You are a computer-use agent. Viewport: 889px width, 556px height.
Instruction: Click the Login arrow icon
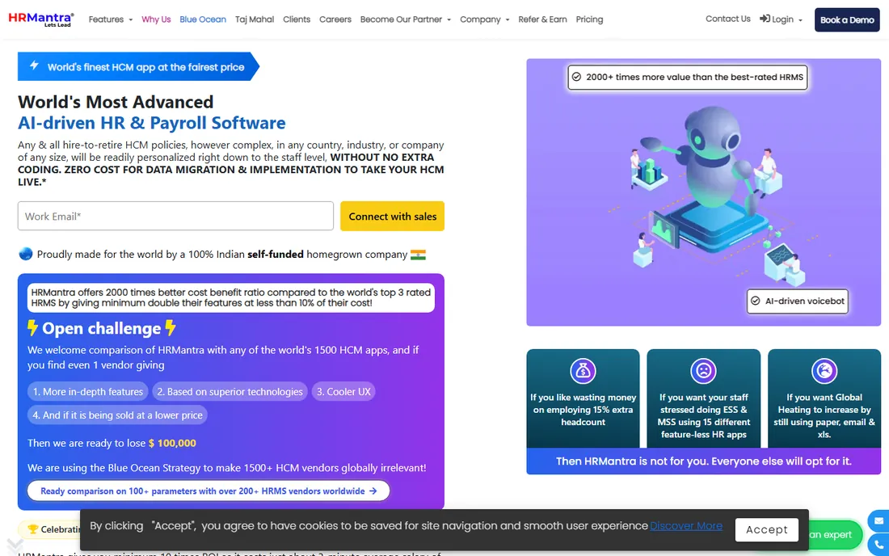[765, 19]
